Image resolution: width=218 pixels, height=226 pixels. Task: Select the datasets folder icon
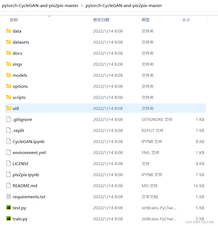pyautogui.click(x=9, y=42)
